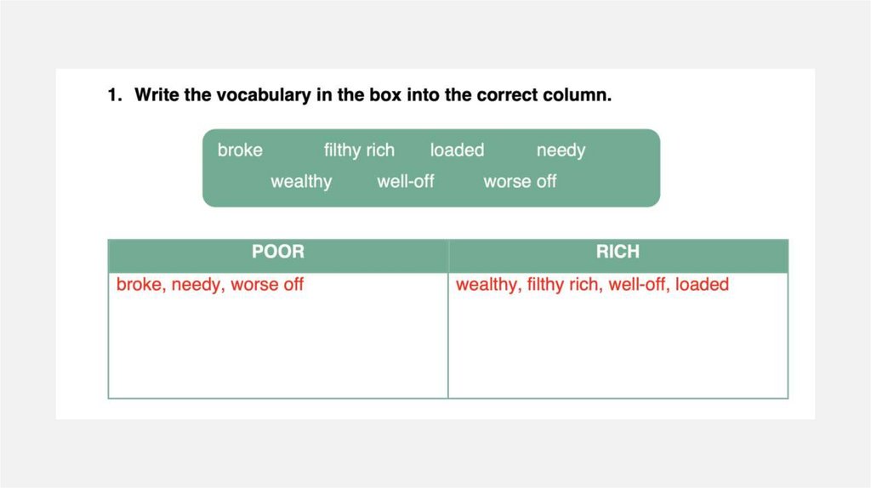
Task: Click red "broke" in the POOR column
Action: (x=139, y=285)
